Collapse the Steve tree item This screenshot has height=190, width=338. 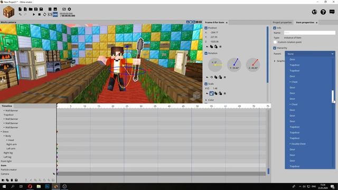pyautogui.click(x=1, y=131)
